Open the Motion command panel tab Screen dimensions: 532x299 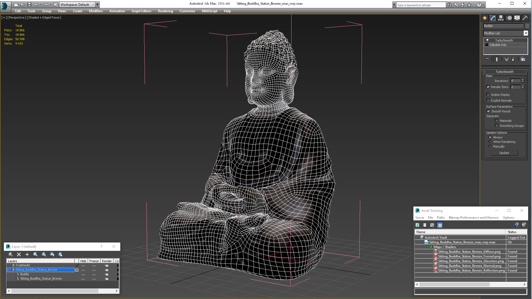pyautogui.click(x=509, y=18)
